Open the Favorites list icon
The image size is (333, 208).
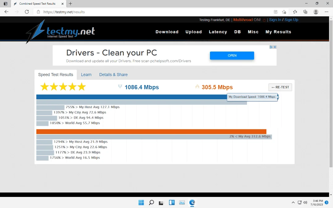[x=295, y=12]
